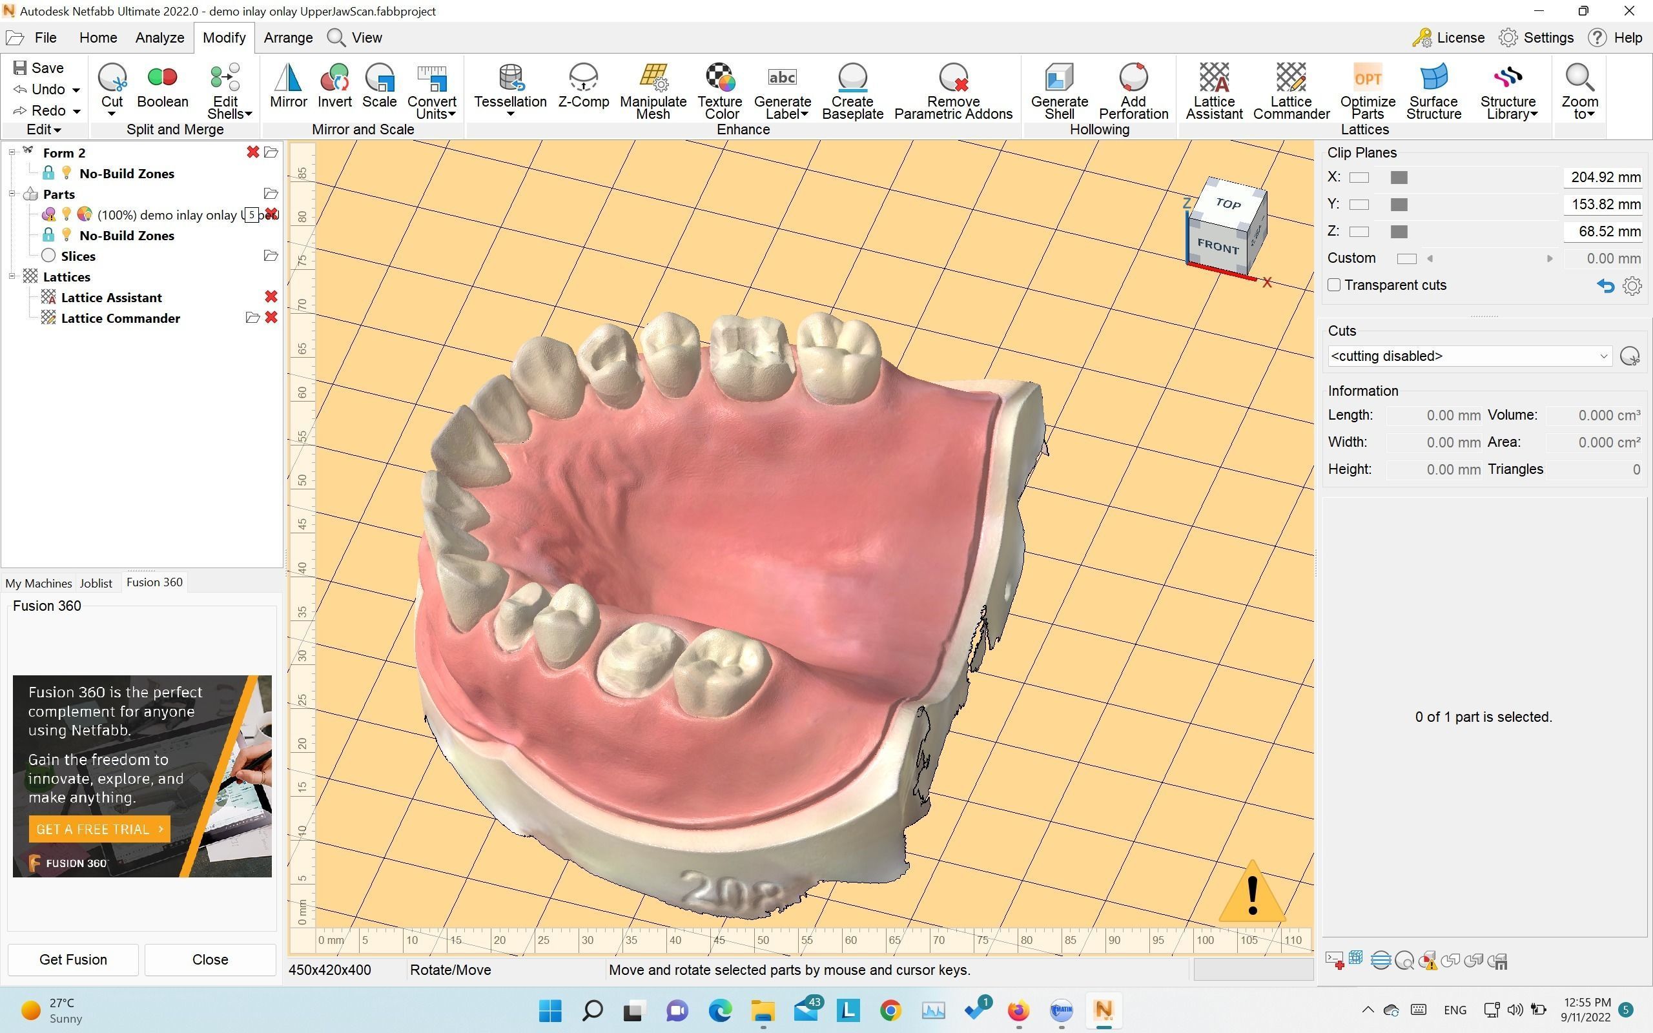The width and height of the screenshot is (1653, 1033).
Task: Click the Get Fusion button
Action: click(73, 959)
